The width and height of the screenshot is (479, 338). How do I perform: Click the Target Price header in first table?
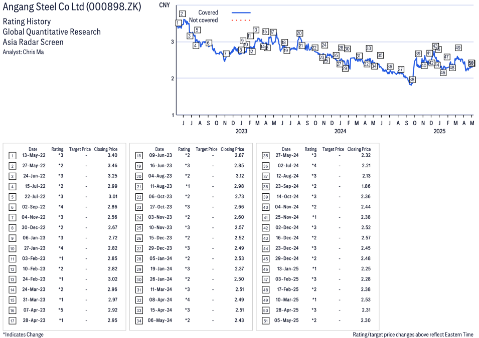point(80,149)
